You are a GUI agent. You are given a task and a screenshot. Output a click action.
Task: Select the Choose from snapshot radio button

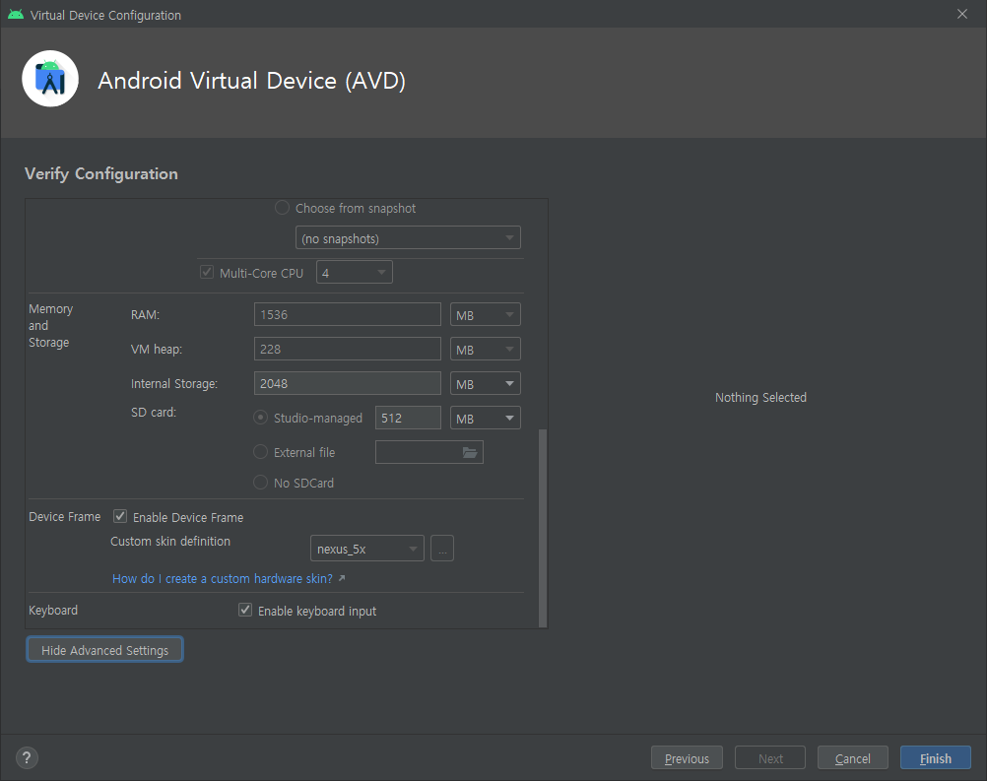click(282, 208)
